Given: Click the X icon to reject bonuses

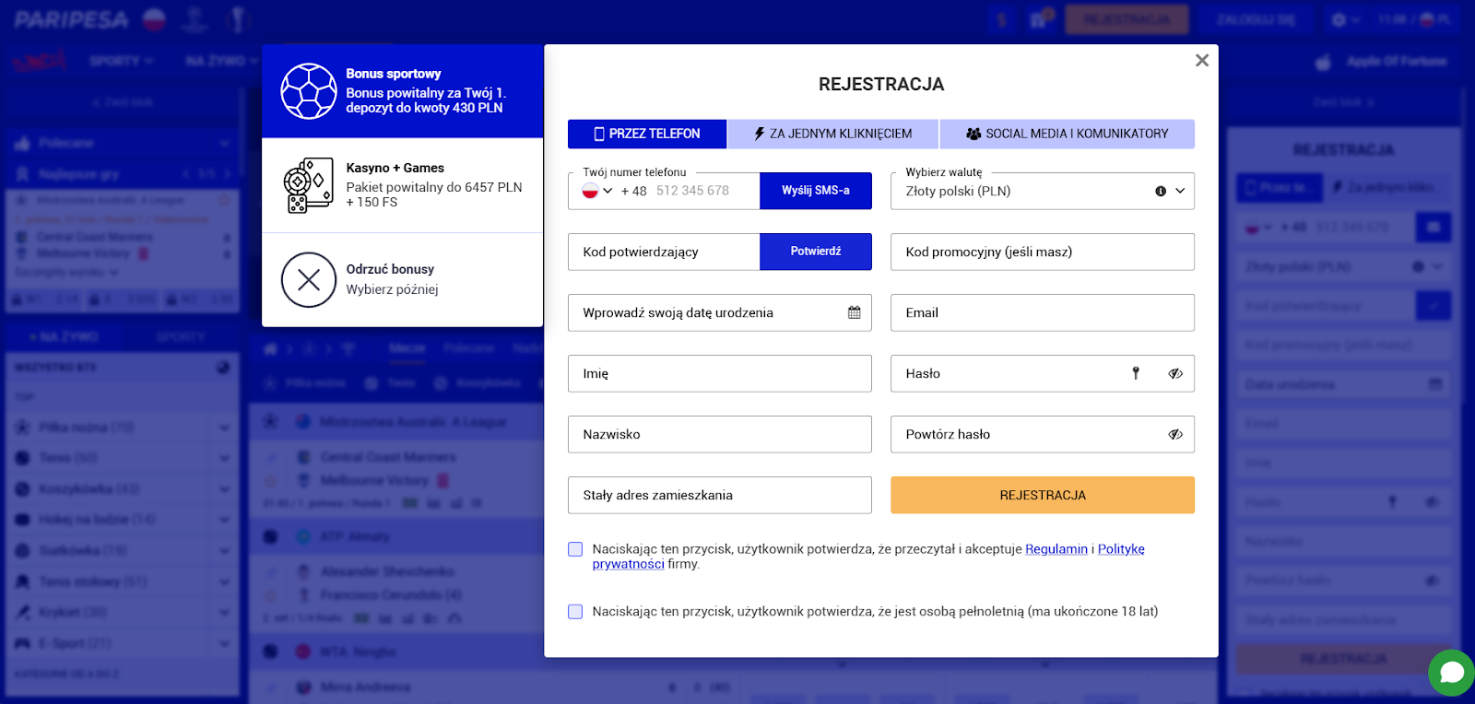Looking at the screenshot, I should [x=307, y=279].
